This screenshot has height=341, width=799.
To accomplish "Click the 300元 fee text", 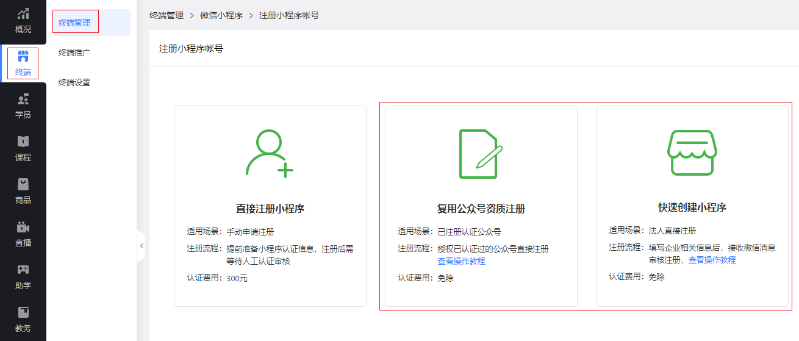I will 237,278.
